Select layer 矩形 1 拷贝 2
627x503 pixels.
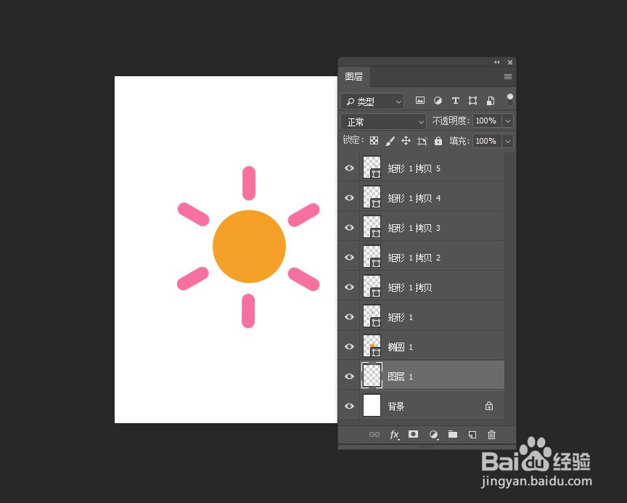click(422, 257)
